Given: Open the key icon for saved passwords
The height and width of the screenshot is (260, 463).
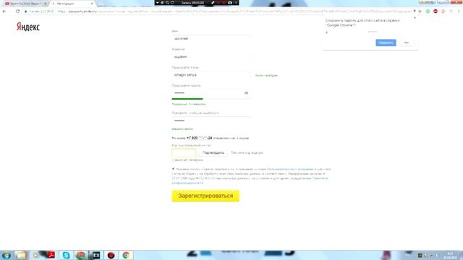Looking at the screenshot, I should 415,12.
